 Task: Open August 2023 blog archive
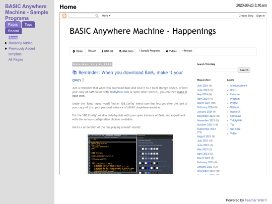(204, 137)
